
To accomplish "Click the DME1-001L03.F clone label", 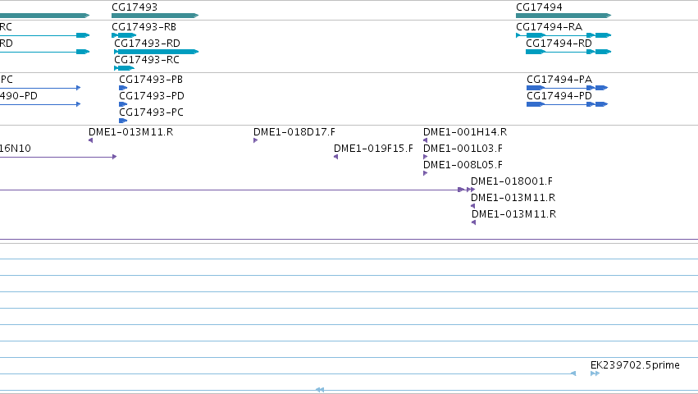I will point(463,149).
